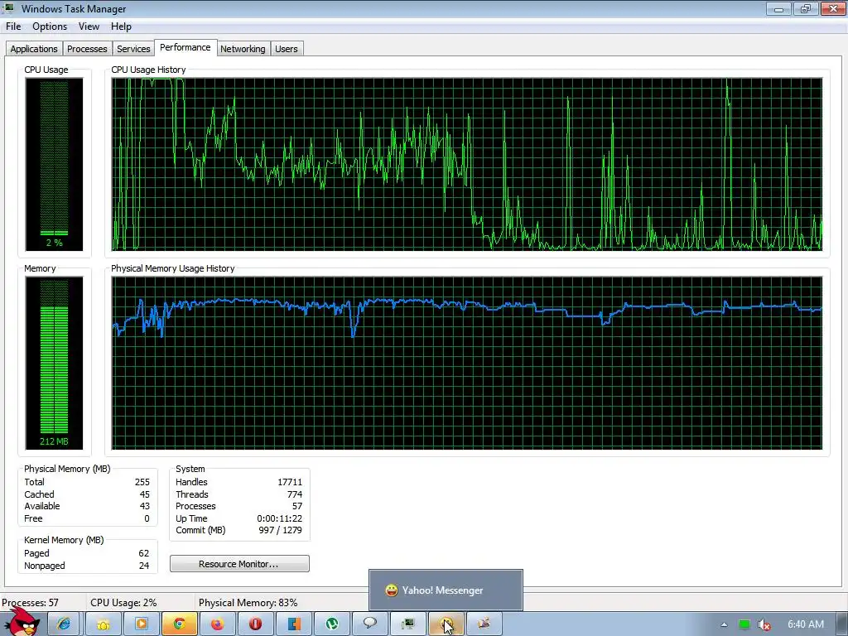The width and height of the screenshot is (848, 636).
Task: Click status bar text Physical Memory: 83%
Action: click(x=248, y=603)
